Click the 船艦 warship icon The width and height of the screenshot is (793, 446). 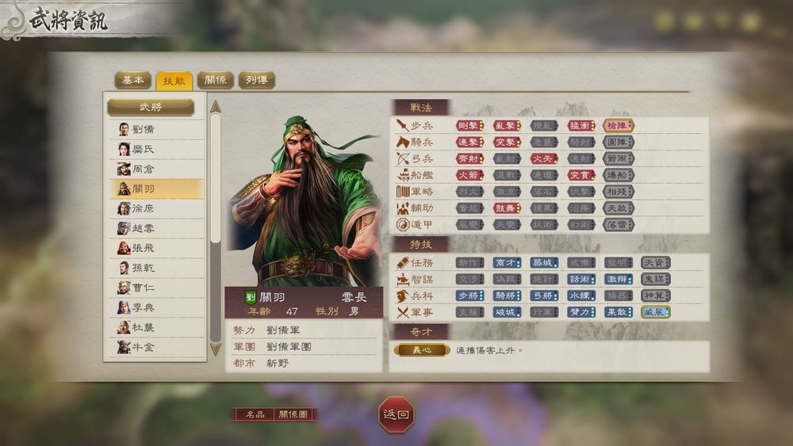(x=403, y=175)
